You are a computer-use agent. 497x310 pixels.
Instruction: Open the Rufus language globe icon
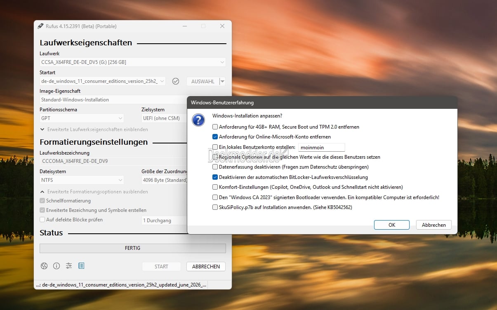(x=44, y=266)
